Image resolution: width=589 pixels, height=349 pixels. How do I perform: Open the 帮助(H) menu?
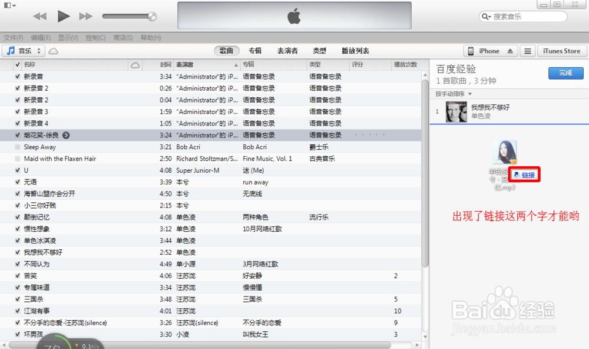(x=151, y=38)
